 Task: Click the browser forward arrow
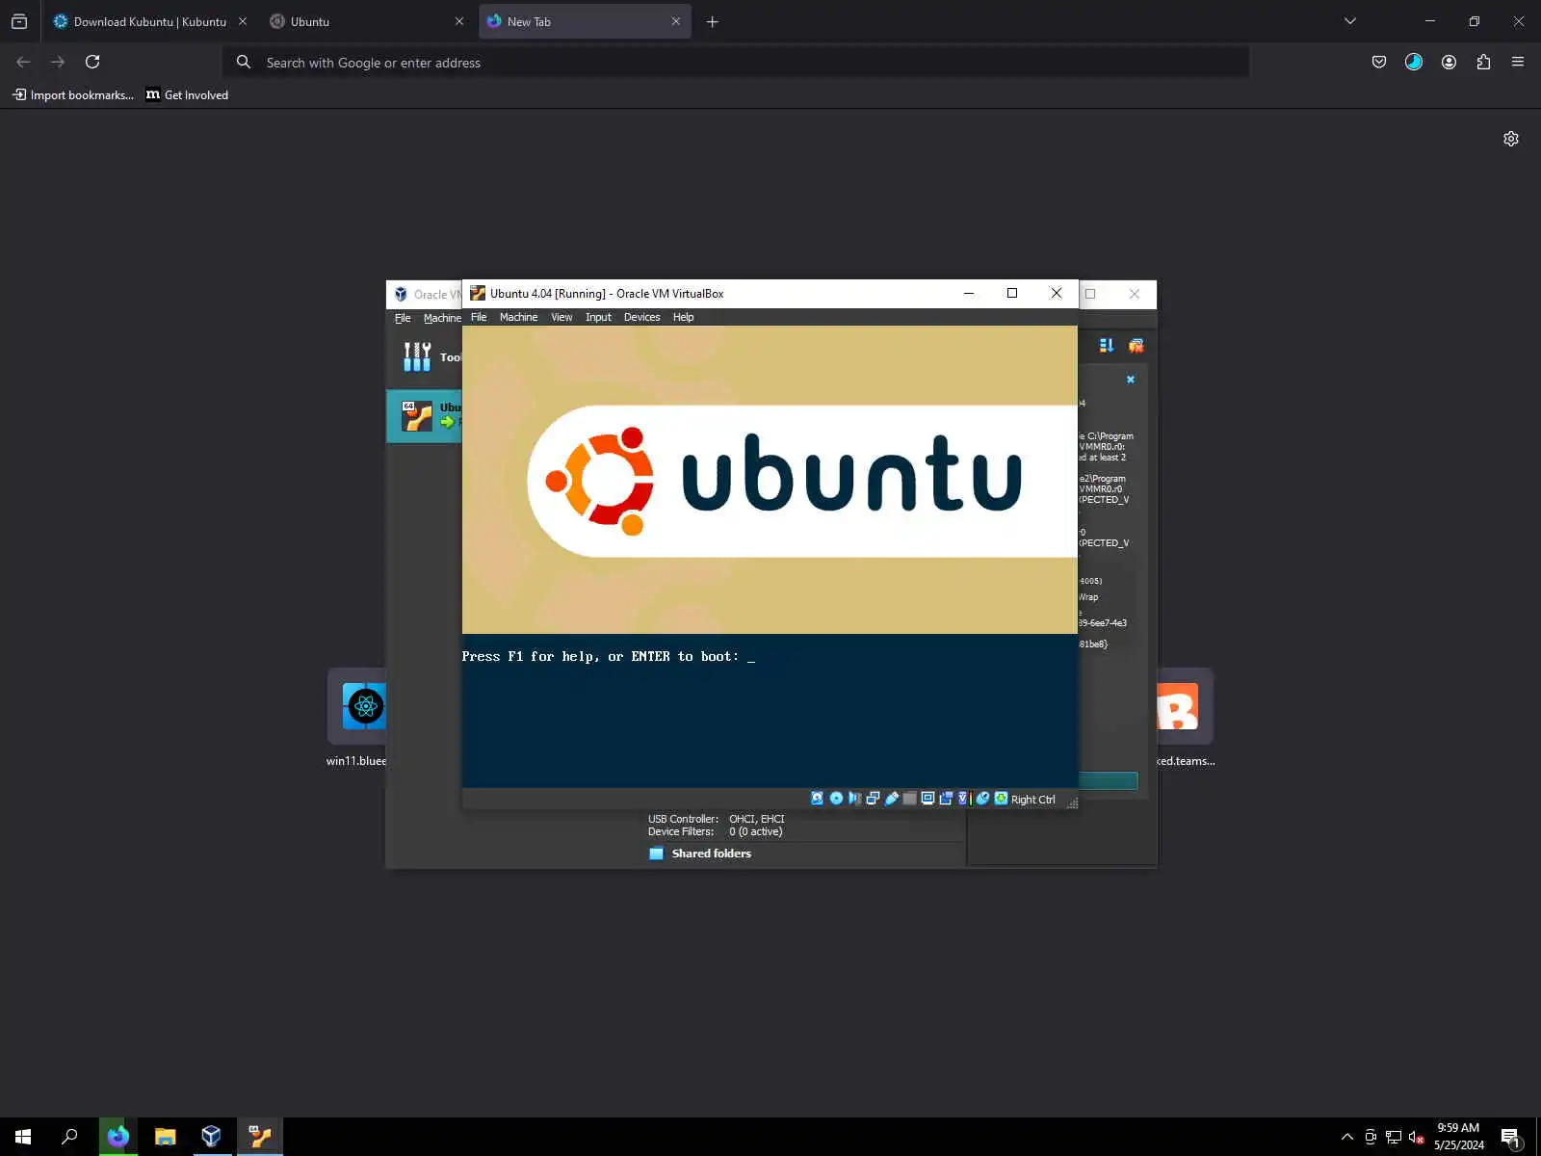click(x=58, y=62)
